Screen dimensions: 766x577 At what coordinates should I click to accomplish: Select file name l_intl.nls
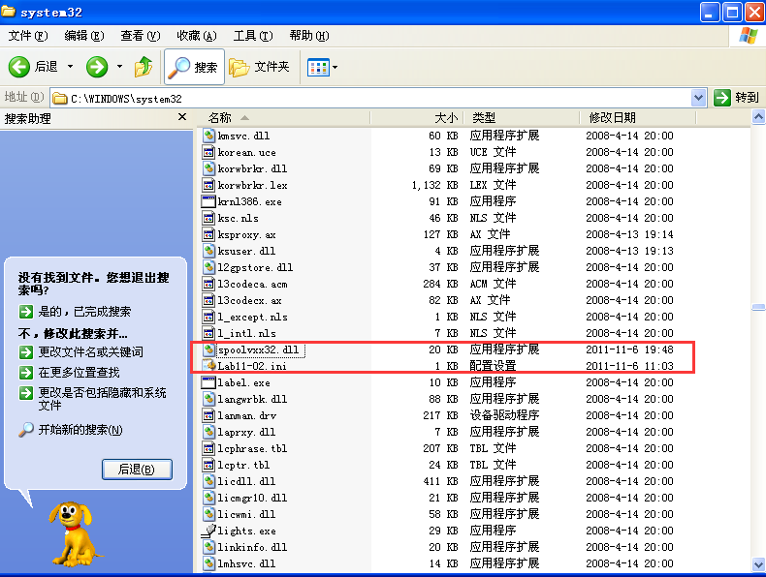[x=246, y=334]
